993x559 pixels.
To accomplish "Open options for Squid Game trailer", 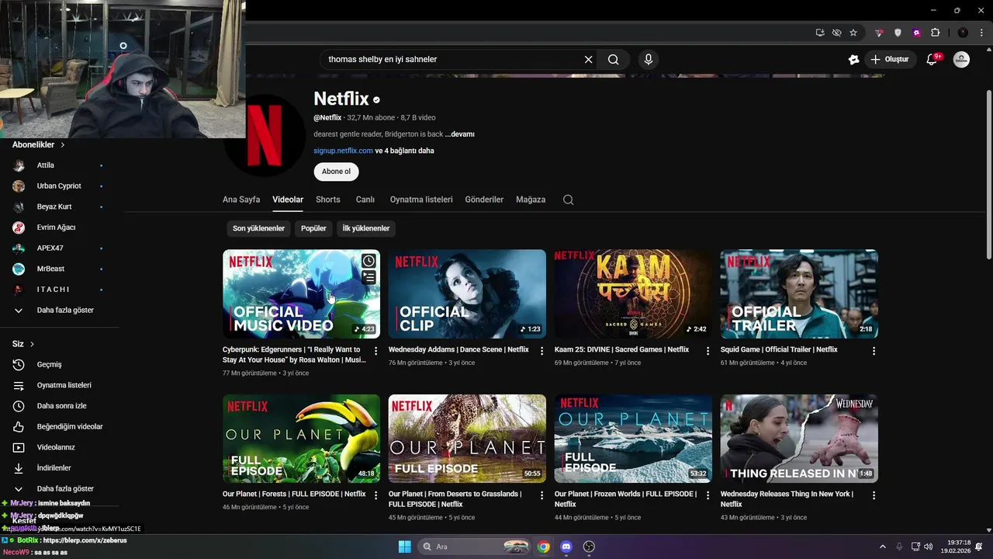I will click(x=874, y=351).
